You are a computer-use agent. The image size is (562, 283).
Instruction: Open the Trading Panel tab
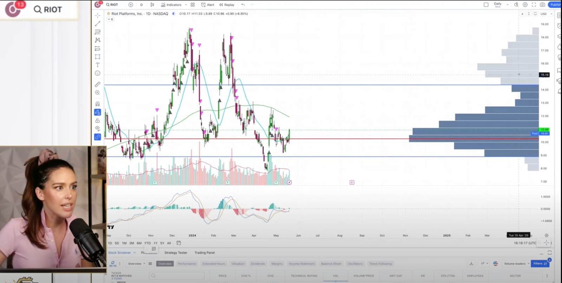[204, 252]
